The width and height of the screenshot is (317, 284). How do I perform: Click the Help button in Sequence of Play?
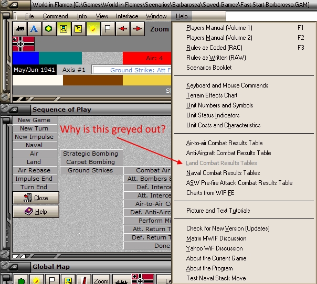click(x=36, y=212)
